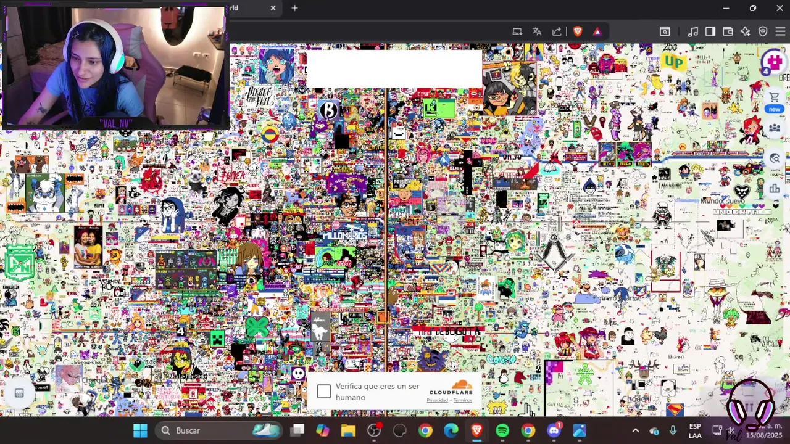
Task: Open the Cloudflare 'Privacidad' link
Action: pyautogui.click(x=437, y=400)
